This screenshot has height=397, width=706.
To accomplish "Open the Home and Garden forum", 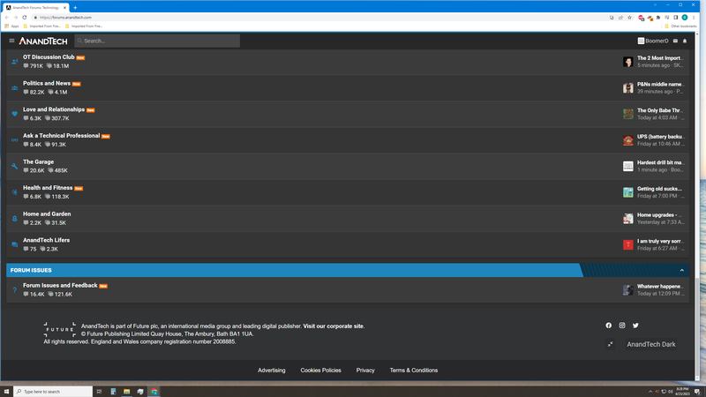I will click(47, 213).
